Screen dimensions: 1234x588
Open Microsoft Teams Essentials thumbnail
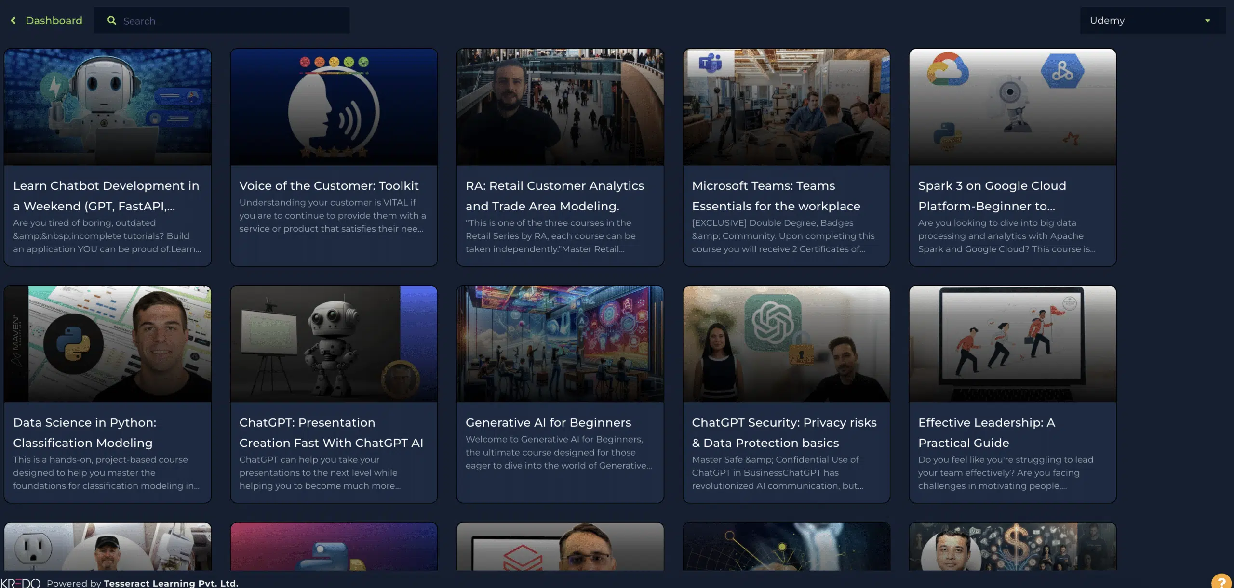786,107
